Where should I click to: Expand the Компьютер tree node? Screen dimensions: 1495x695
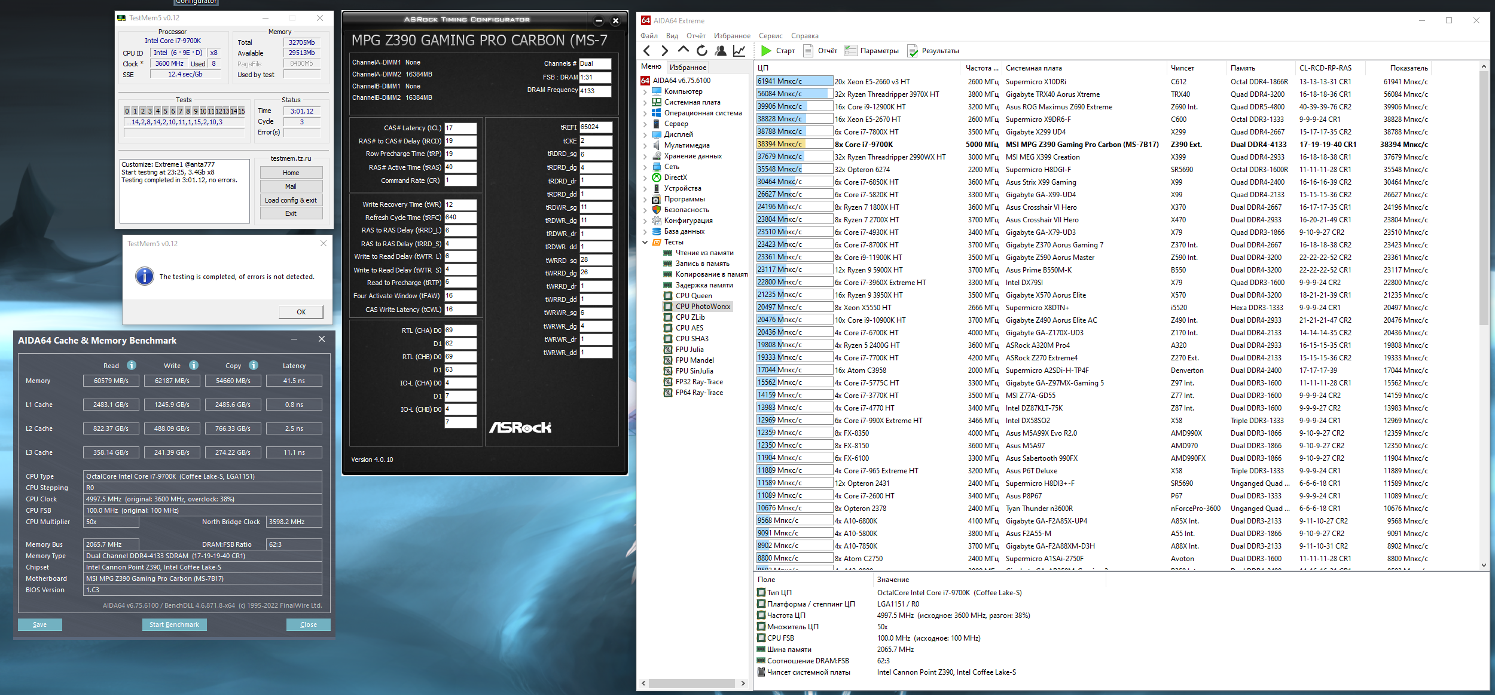point(645,91)
